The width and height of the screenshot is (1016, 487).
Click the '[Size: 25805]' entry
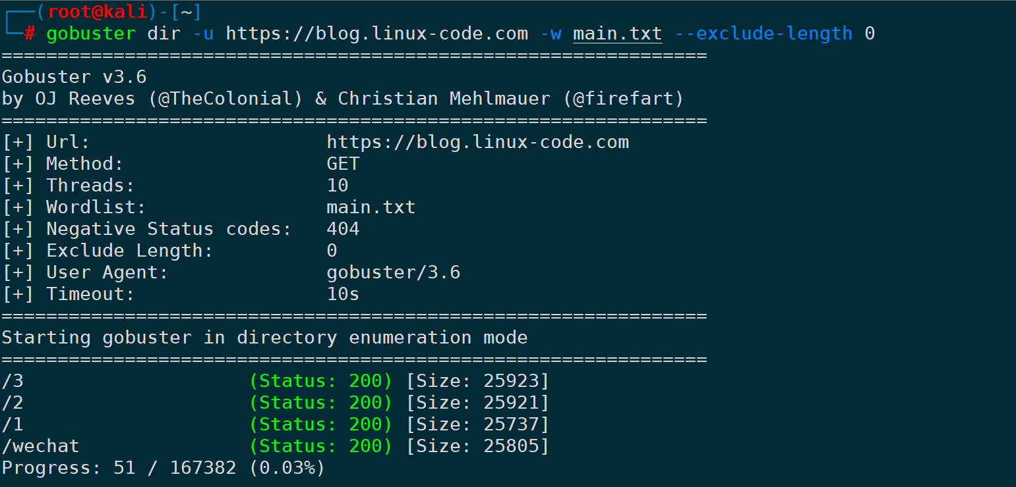click(x=477, y=446)
